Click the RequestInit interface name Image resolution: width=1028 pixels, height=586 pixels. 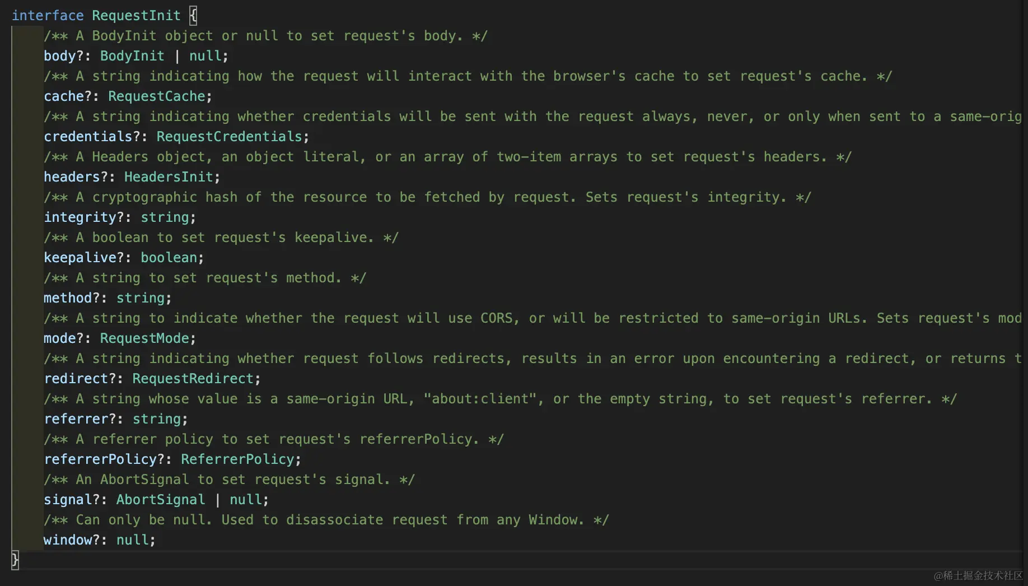[136, 16]
